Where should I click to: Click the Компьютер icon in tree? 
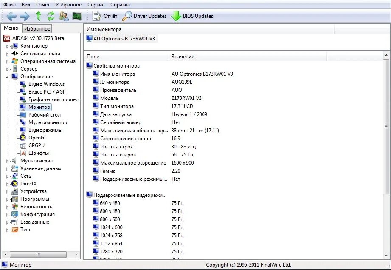(15, 46)
